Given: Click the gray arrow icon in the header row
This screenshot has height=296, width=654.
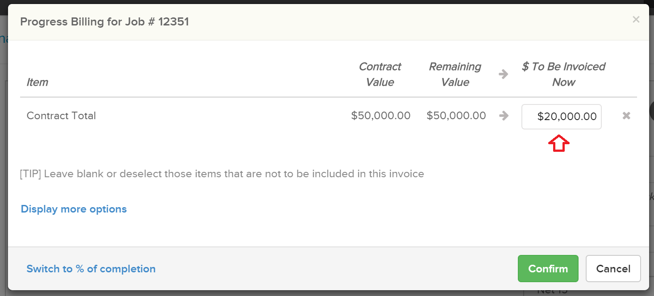Looking at the screenshot, I should tap(504, 75).
